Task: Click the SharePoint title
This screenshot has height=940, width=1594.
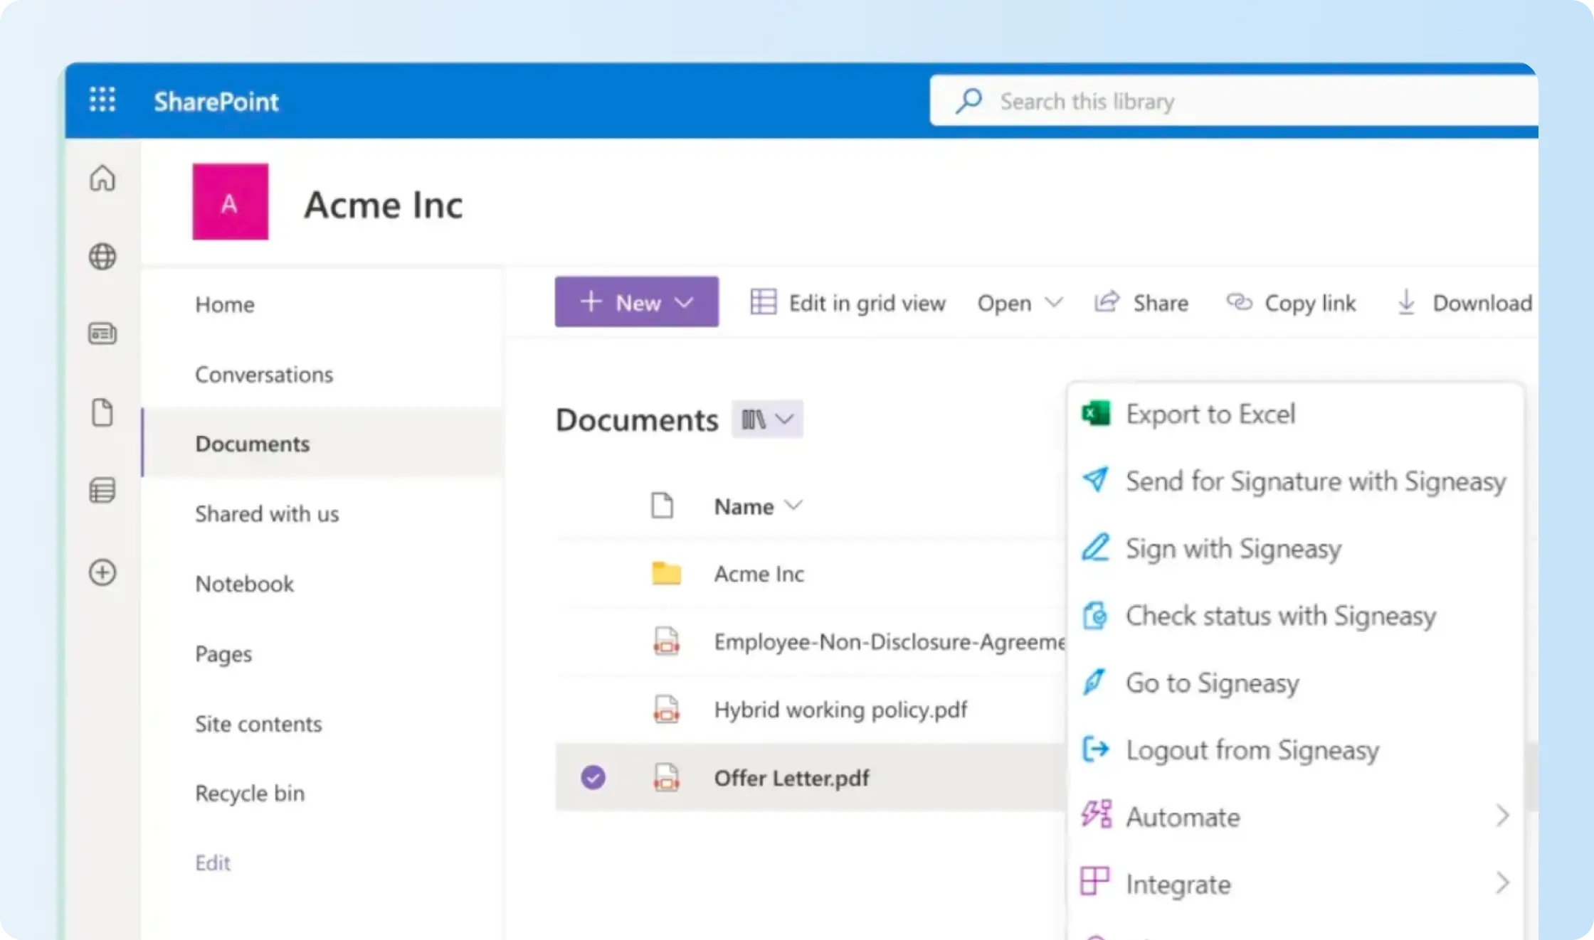Action: click(x=216, y=101)
